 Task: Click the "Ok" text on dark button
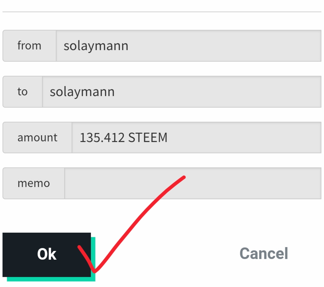[x=47, y=254]
